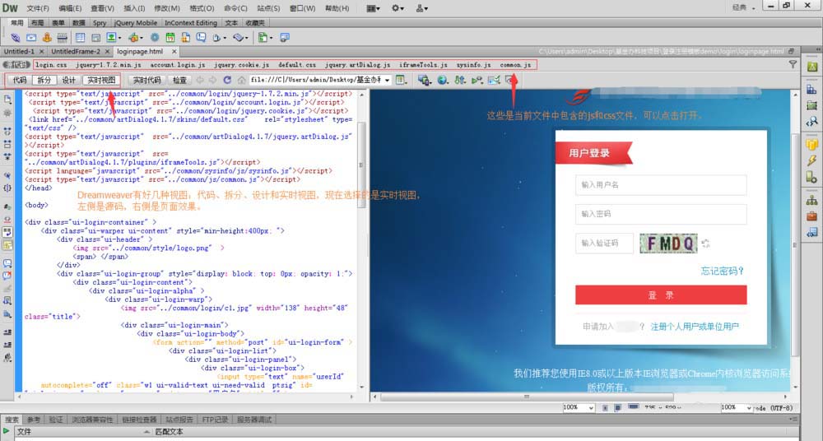Open the file address dropdown
The image size is (823, 441).
tap(388, 80)
